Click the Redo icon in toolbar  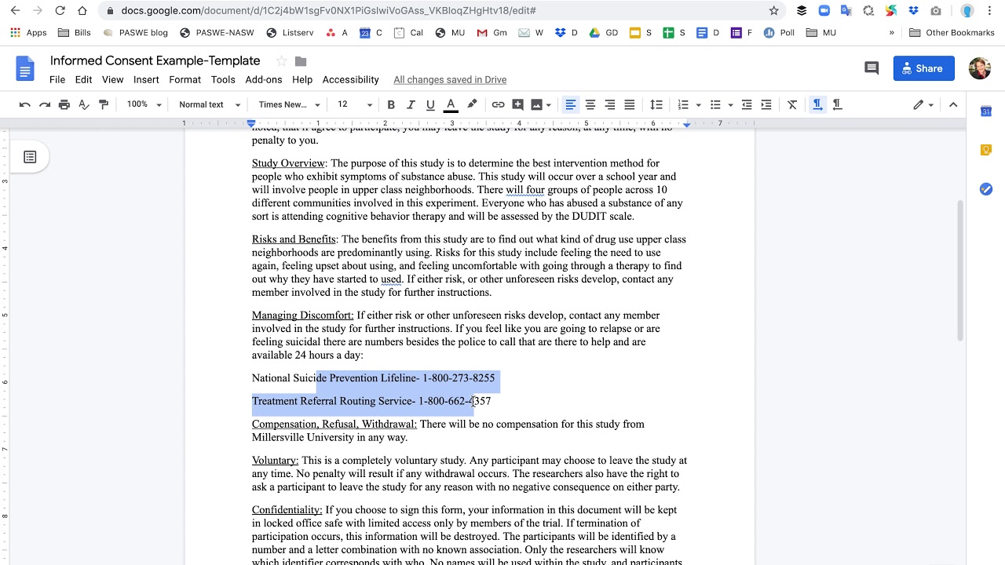tap(45, 104)
